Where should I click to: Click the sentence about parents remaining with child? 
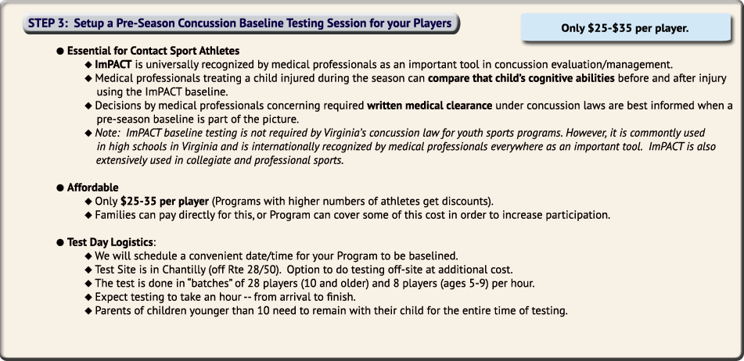[x=331, y=311]
